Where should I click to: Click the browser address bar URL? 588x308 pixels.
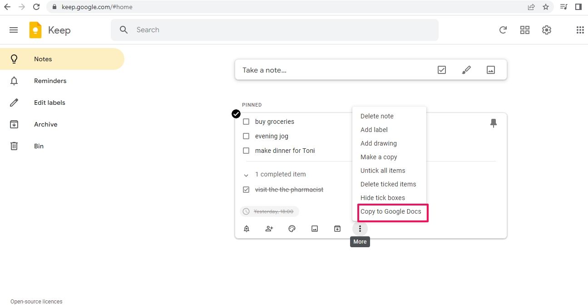coord(97,7)
